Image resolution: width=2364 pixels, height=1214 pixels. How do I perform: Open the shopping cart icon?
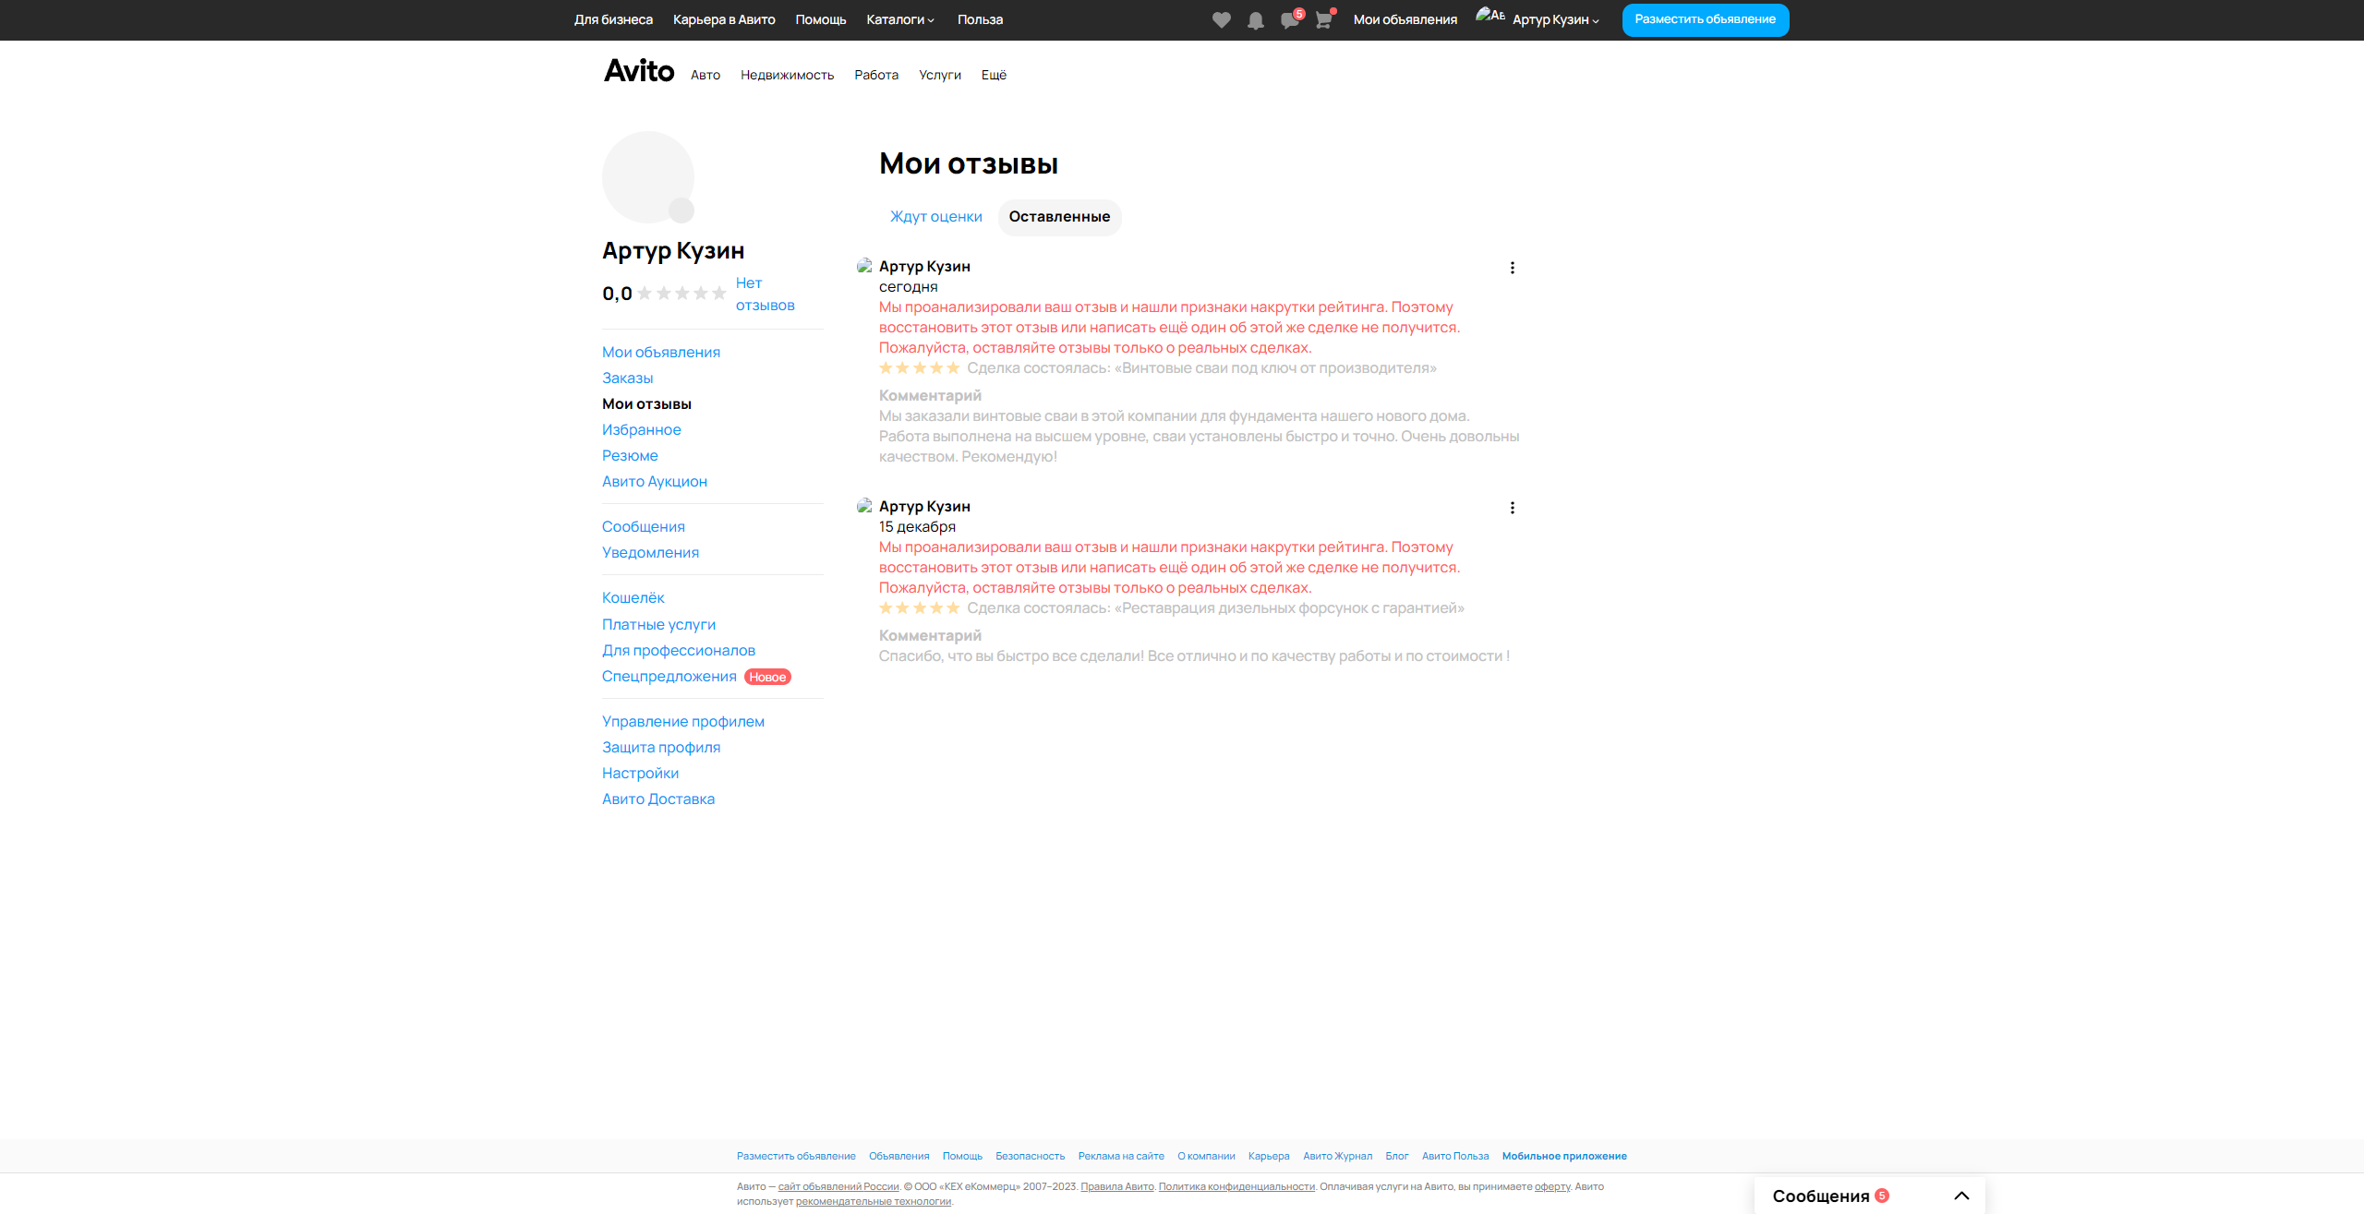(x=1323, y=20)
